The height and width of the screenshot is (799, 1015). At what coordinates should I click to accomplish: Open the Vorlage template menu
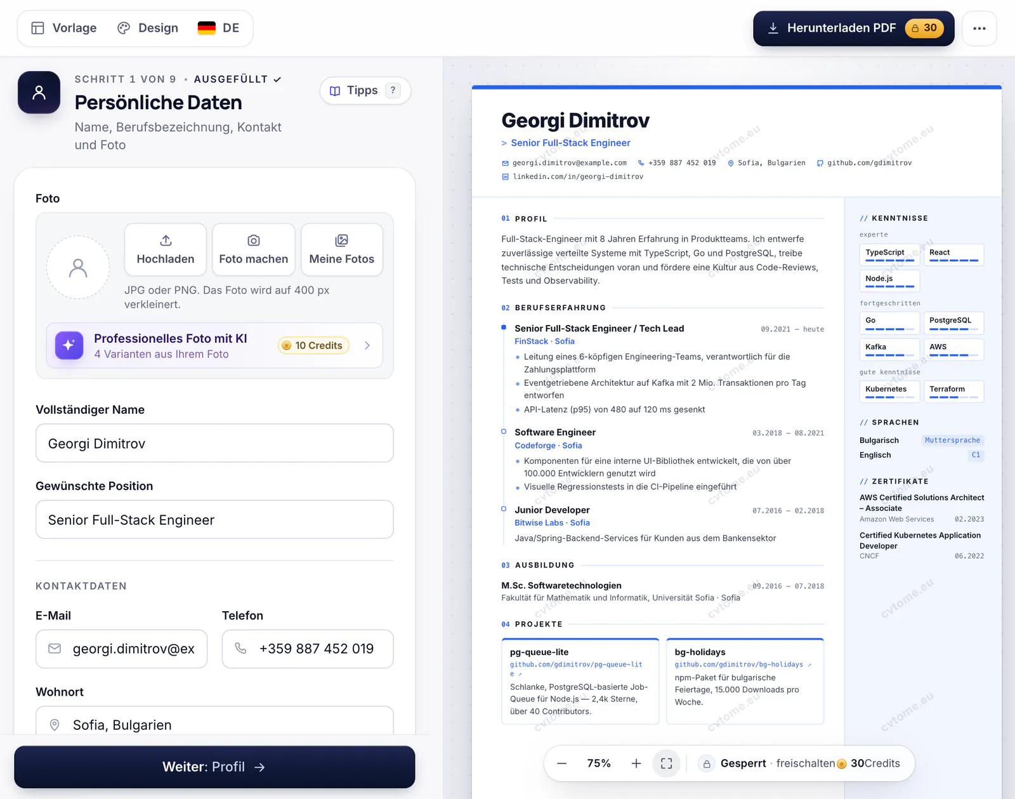pyautogui.click(x=64, y=28)
